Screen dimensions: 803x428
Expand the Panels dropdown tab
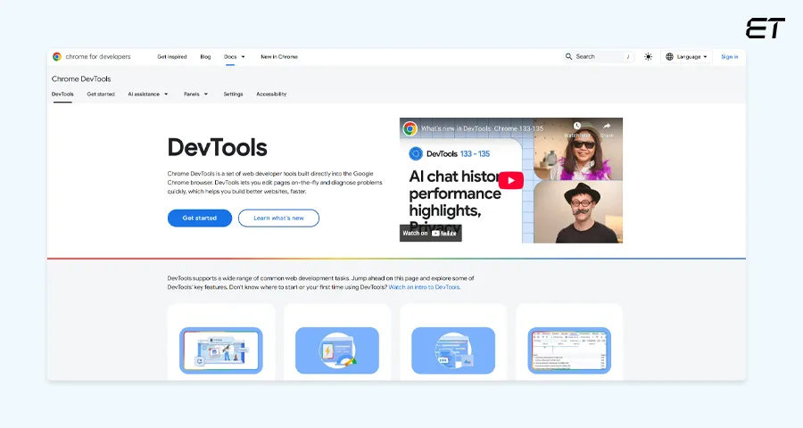coord(195,95)
